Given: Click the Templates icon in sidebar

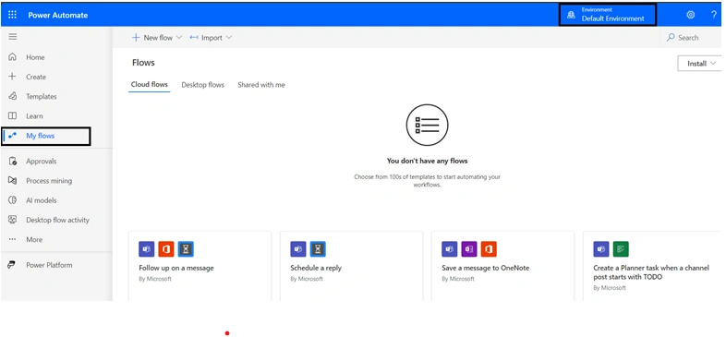Looking at the screenshot, I should point(13,96).
